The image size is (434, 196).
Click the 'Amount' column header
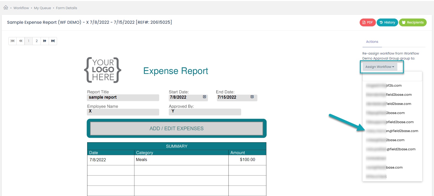click(x=247, y=153)
